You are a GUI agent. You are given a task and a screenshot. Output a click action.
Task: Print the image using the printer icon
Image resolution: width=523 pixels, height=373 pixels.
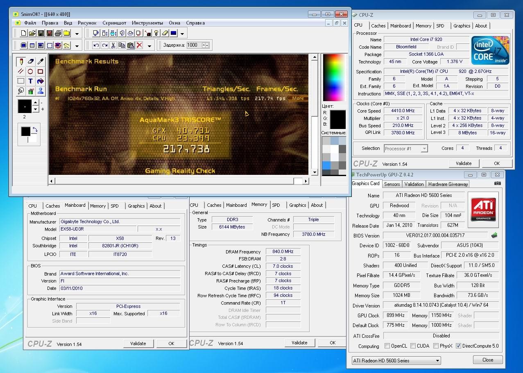click(x=58, y=33)
